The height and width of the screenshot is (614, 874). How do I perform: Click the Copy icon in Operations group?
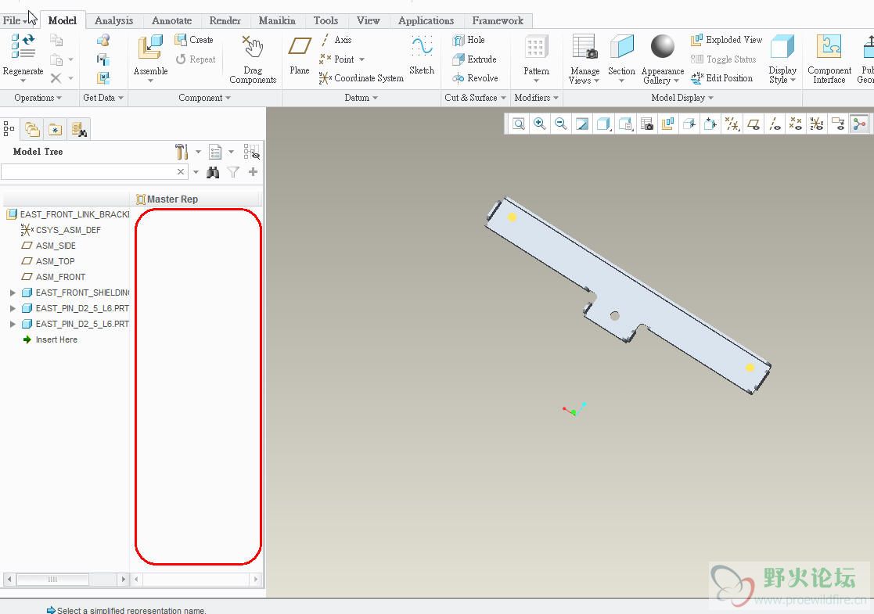pyautogui.click(x=56, y=40)
